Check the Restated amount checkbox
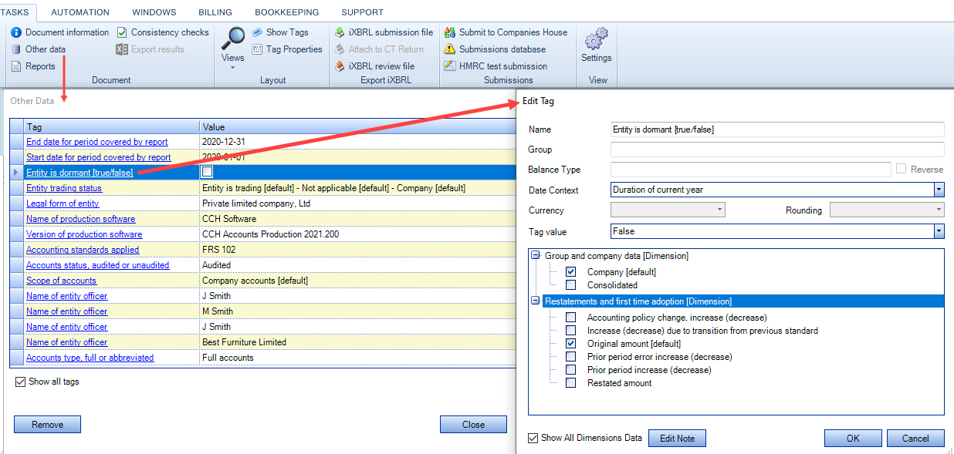The height and width of the screenshot is (454, 954). pyautogui.click(x=570, y=383)
